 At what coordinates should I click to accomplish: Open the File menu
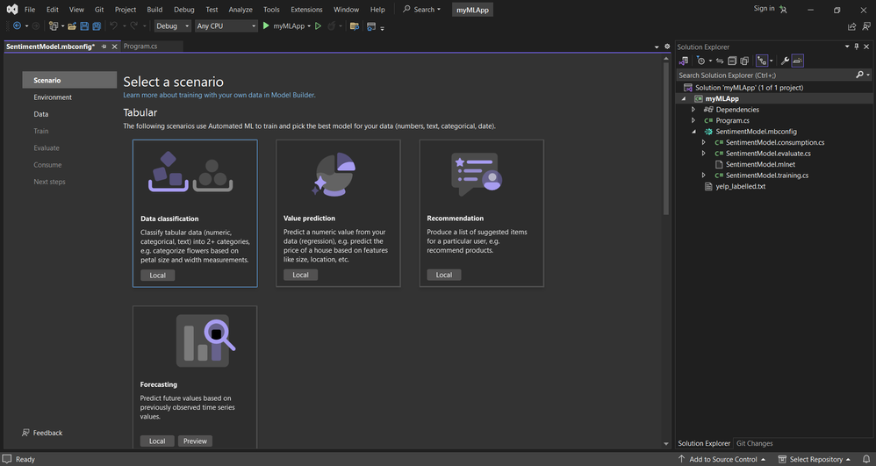(x=30, y=10)
